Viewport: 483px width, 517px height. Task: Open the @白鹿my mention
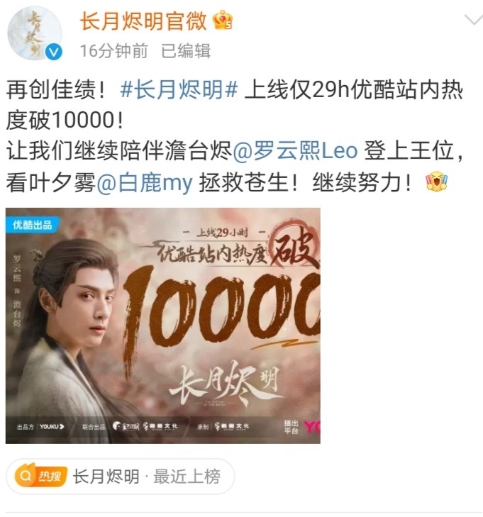[x=145, y=182]
